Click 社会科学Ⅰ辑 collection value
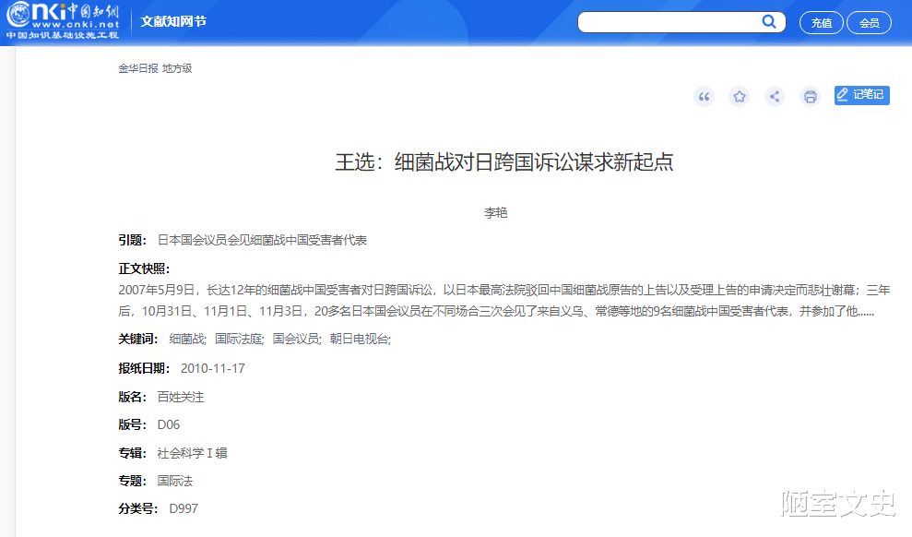Screen dimensions: 912x537 tap(192, 453)
